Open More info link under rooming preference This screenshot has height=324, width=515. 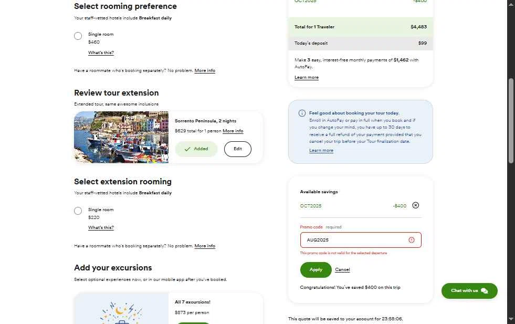point(205,70)
